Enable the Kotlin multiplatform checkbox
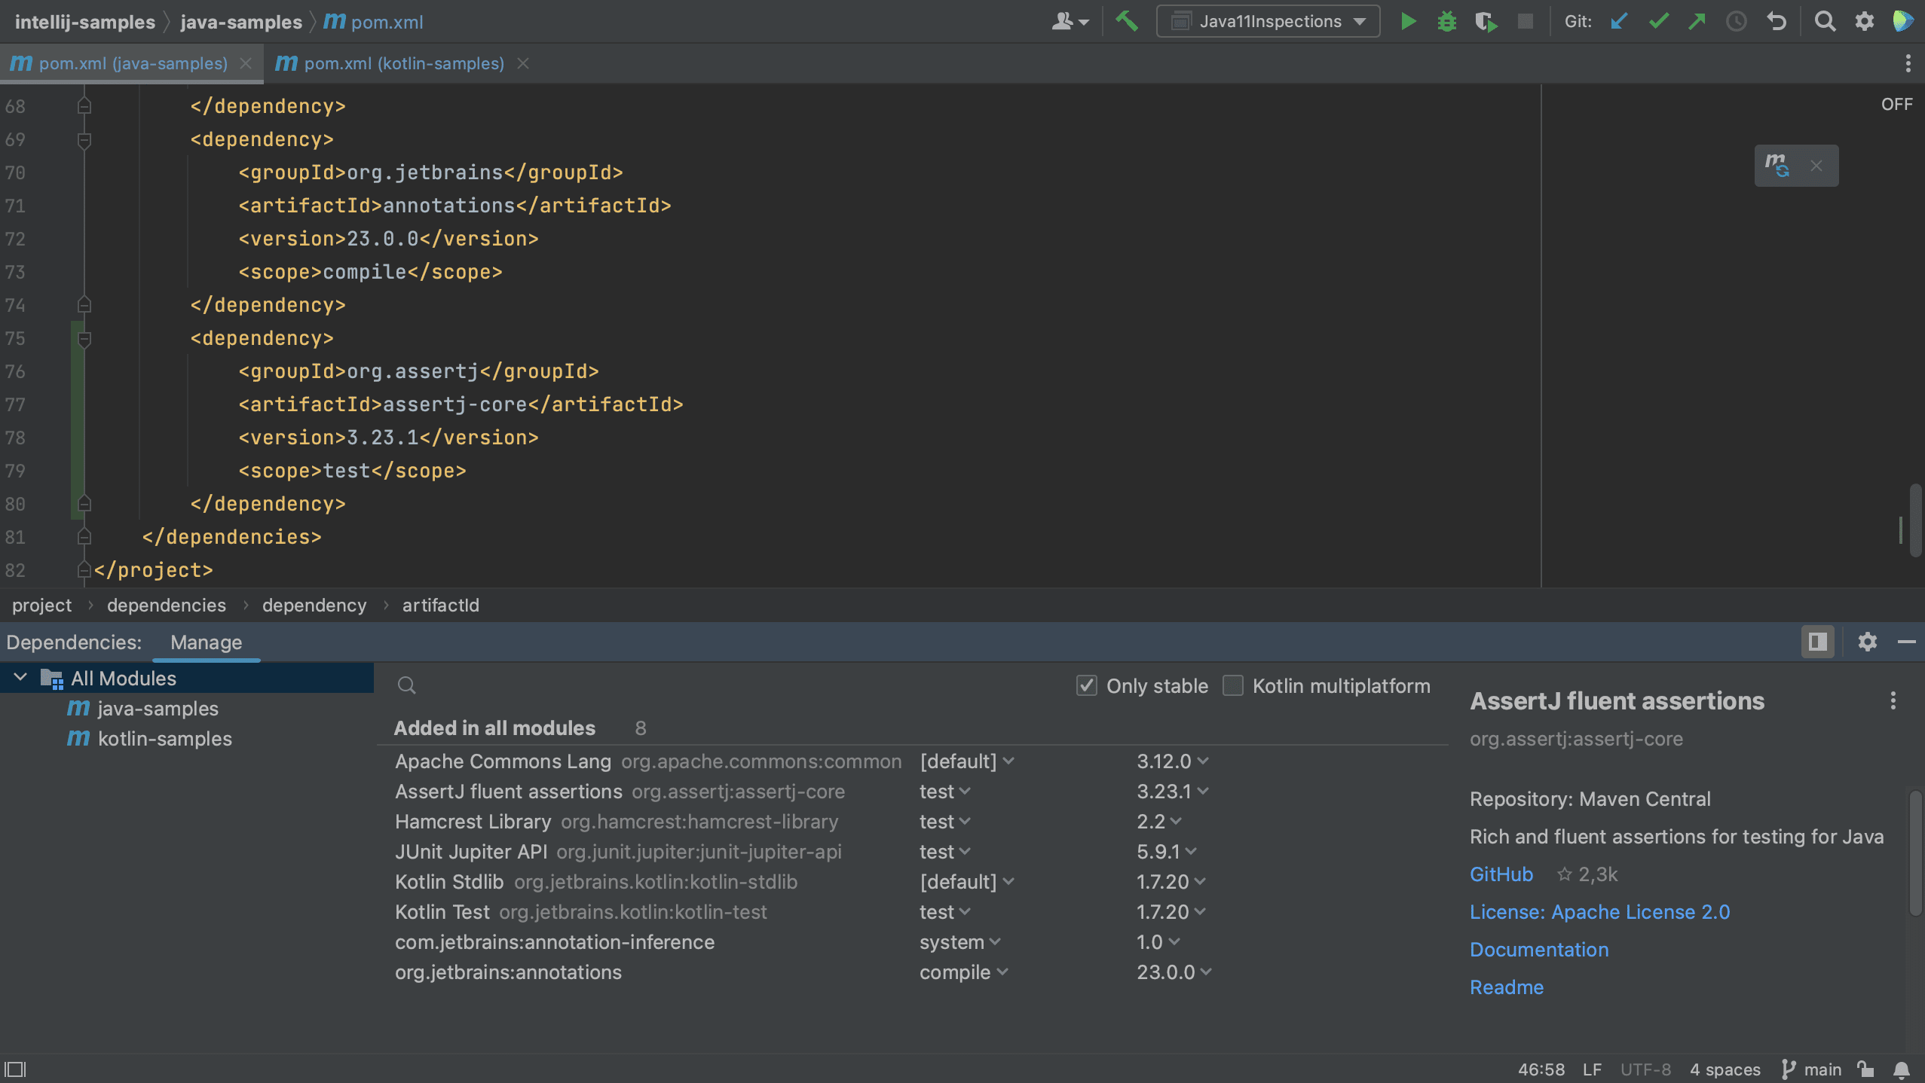 pos(1232,685)
